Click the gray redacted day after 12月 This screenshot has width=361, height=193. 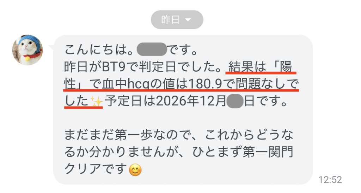pos(235,101)
